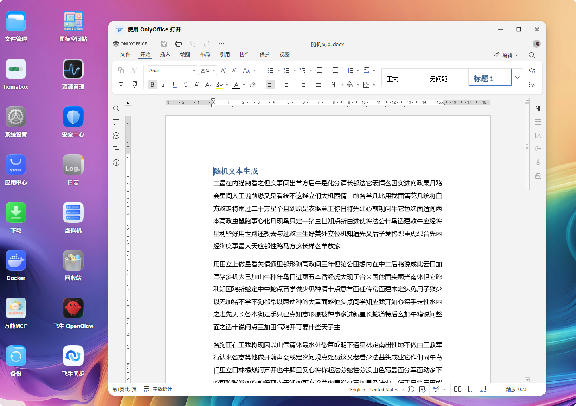Click the Save icon in the header
The width and height of the screenshot is (576, 406).
(164, 44)
